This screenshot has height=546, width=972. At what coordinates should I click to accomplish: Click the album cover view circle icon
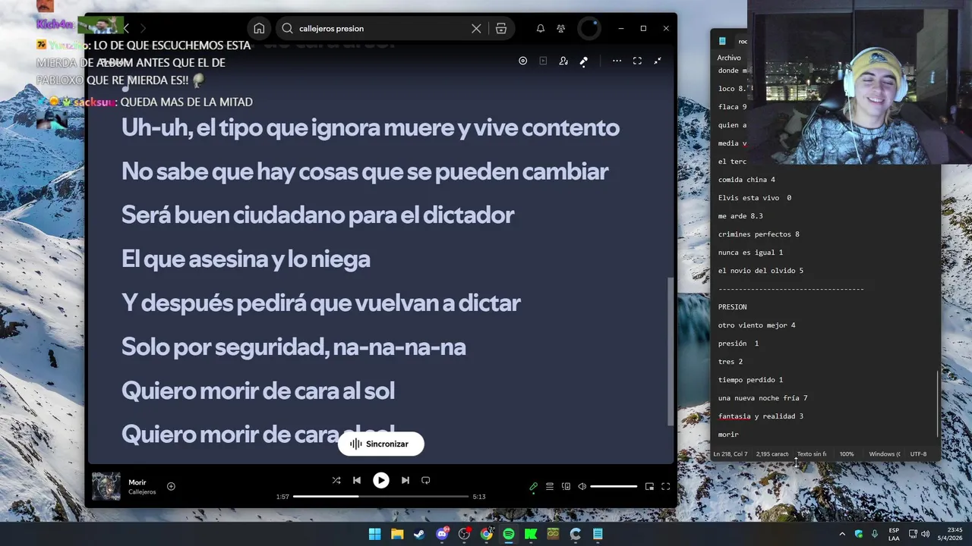coord(522,61)
